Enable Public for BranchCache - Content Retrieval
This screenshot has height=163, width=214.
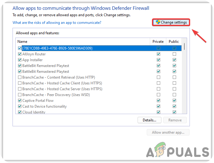pyautogui.click(x=174, y=77)
